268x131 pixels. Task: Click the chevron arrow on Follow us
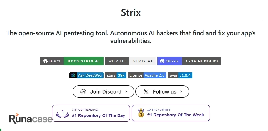pos(181,91)
